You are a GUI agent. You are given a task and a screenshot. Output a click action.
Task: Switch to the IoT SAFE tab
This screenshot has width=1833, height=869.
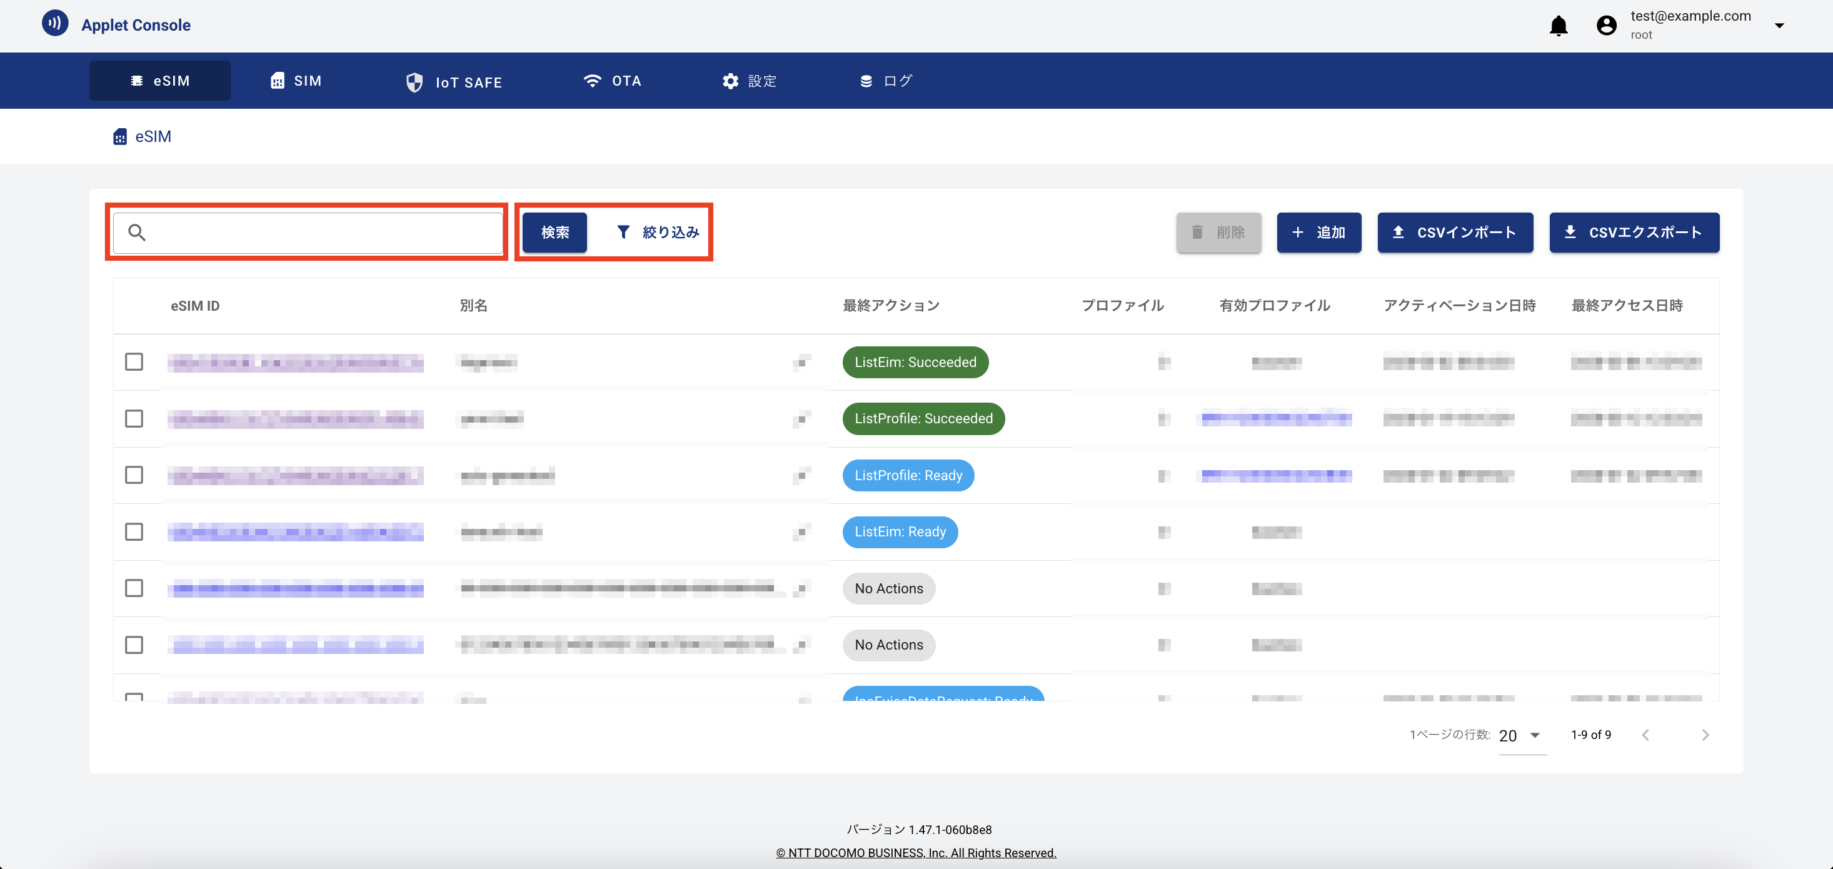point(454,83)
